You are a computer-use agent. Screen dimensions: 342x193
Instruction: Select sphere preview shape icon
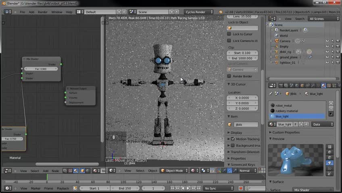329,152
